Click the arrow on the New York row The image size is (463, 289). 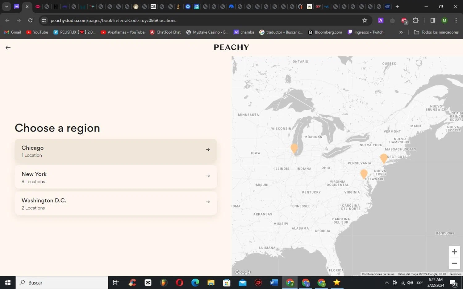208,176
